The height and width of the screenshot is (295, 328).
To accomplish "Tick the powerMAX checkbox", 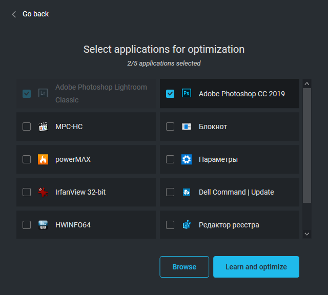I will point(27,159).
